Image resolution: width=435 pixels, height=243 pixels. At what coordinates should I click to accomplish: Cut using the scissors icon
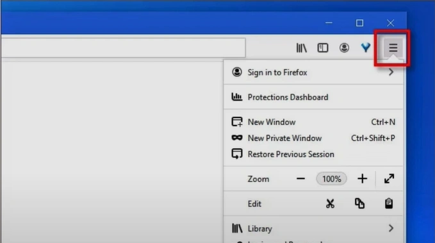(330, 203)
